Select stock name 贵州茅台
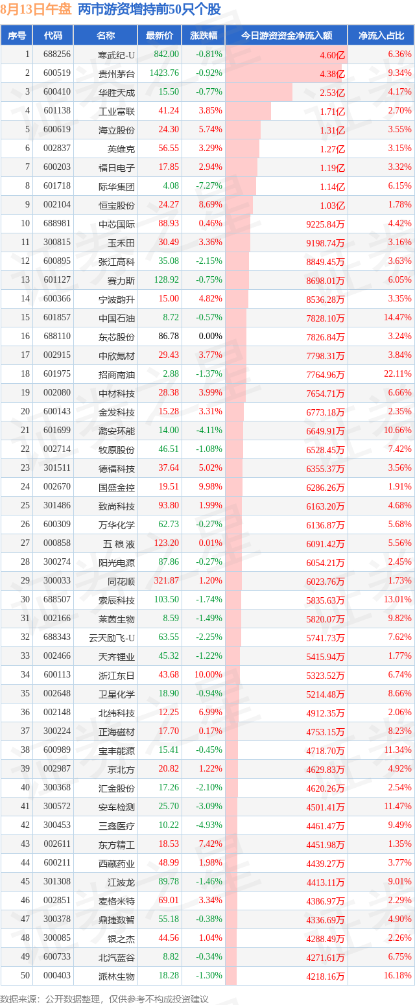 click(x=117, y=73)
